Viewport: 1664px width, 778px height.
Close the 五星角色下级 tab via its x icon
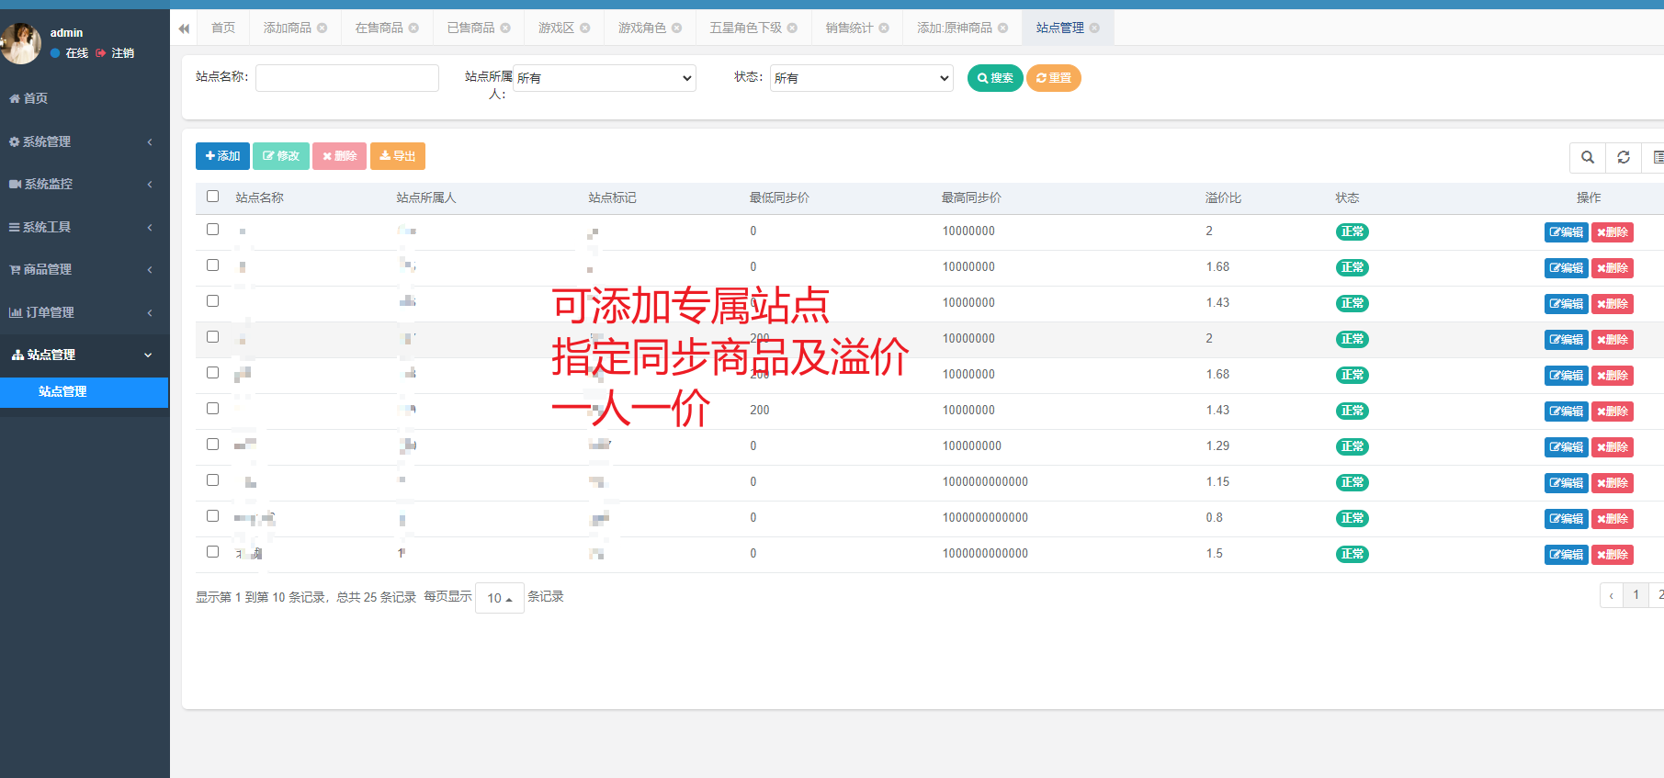(x=792, y=28)
